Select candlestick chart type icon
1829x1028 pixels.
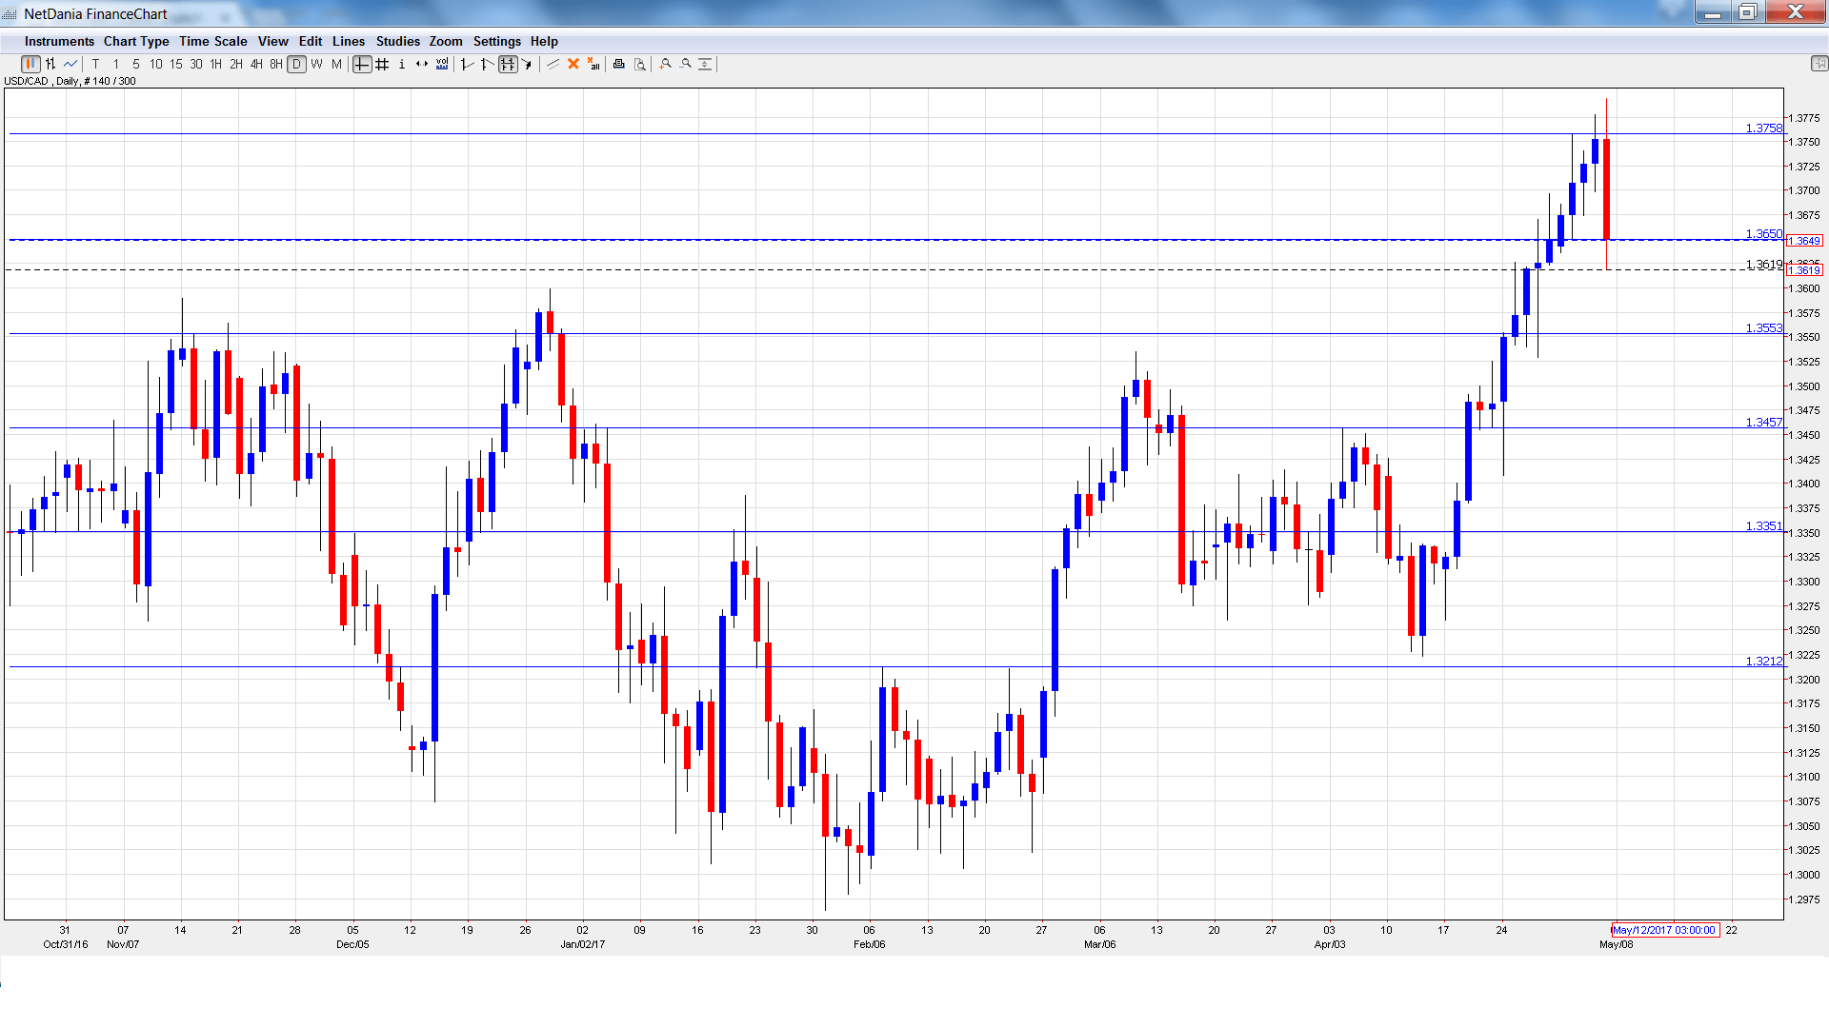(x=30, y=64)
